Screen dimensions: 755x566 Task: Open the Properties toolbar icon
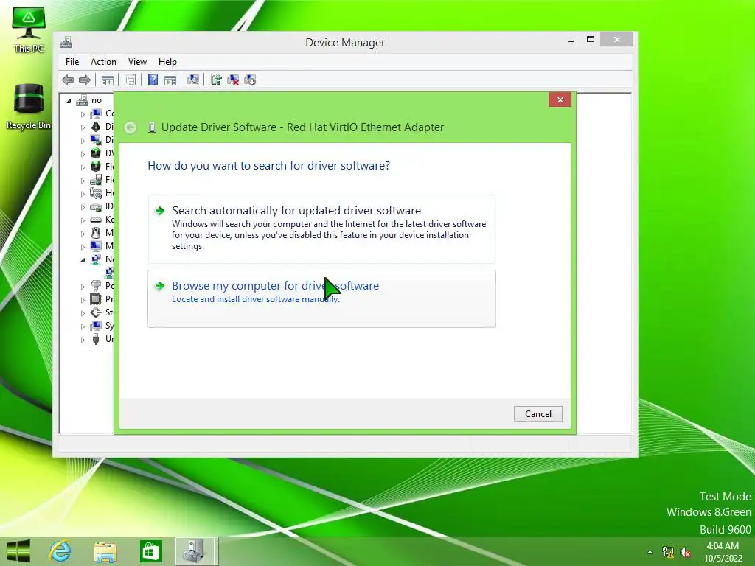[130, 80]
